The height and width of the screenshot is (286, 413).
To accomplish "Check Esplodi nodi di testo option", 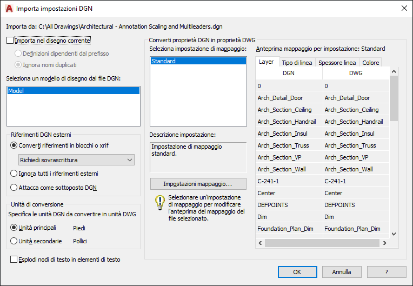I will 14,260.
